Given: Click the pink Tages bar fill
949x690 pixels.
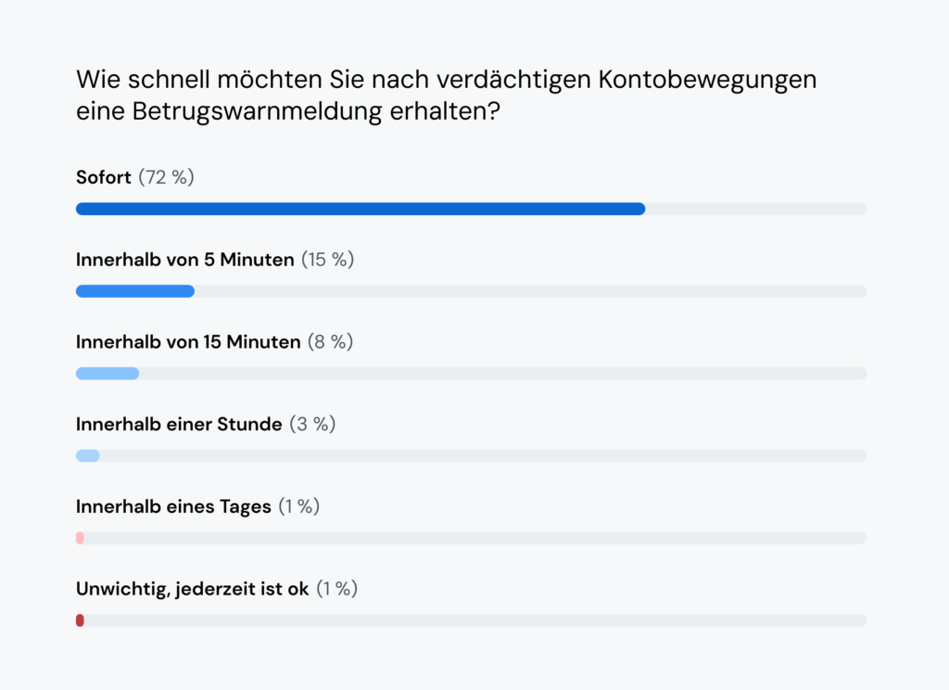Looking at the screenshot, I should 80,538.
